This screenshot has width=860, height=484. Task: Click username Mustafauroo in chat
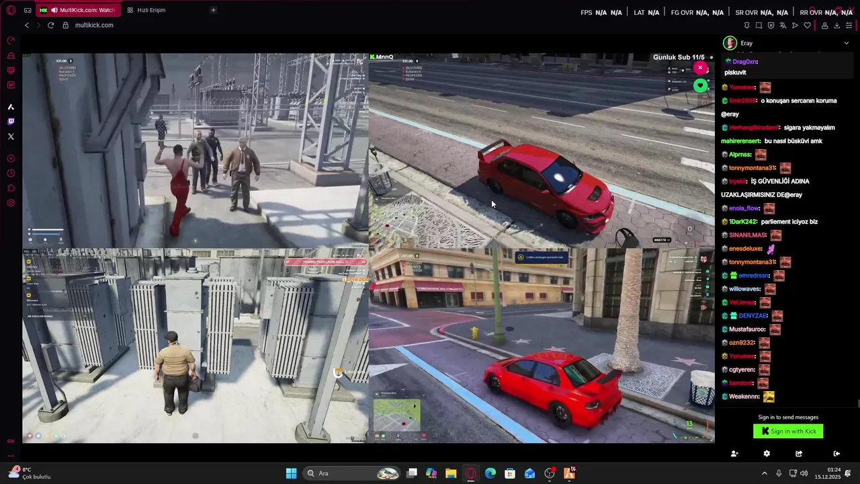[x=746, y=329]
